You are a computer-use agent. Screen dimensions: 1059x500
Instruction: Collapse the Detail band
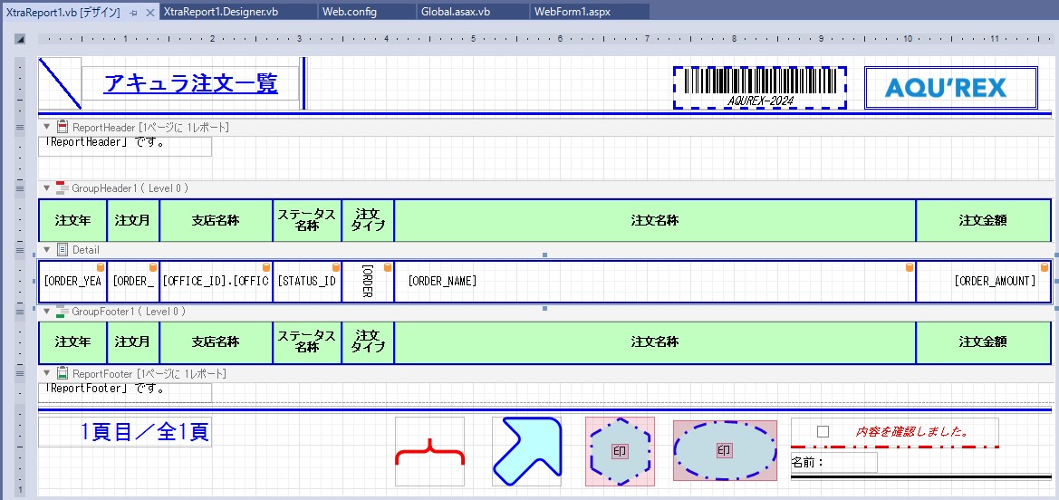point(47,250)
